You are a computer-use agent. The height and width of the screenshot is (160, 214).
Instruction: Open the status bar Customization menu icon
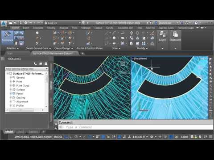(210, 136)
